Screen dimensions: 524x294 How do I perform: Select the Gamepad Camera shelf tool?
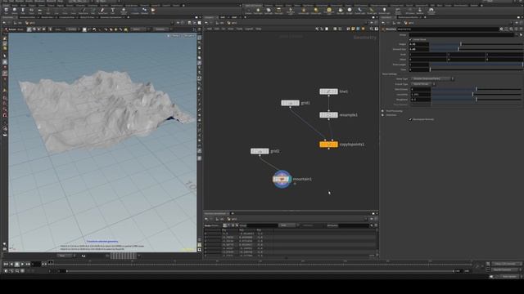[x=431, y=11]
